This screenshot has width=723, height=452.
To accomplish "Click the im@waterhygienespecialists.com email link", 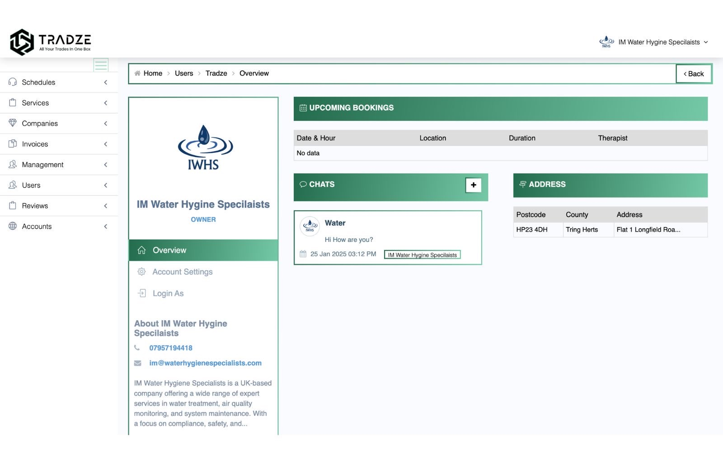I will pyautogui.click(x=205, y=363).
